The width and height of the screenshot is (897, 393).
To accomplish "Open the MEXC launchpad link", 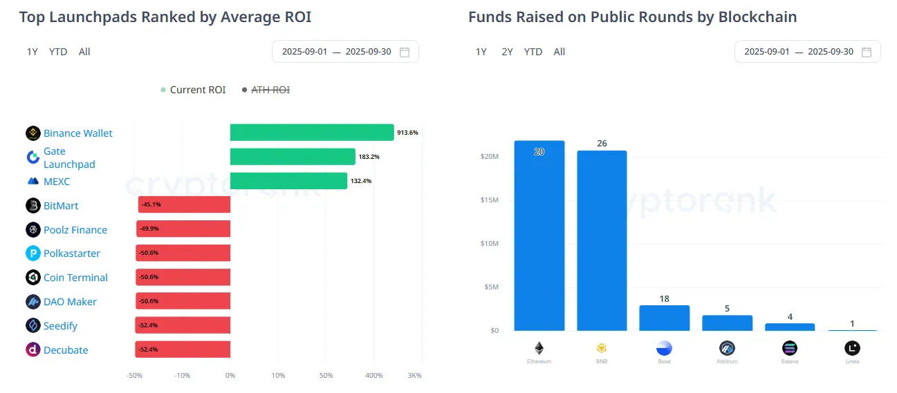I will click(57, 182).
